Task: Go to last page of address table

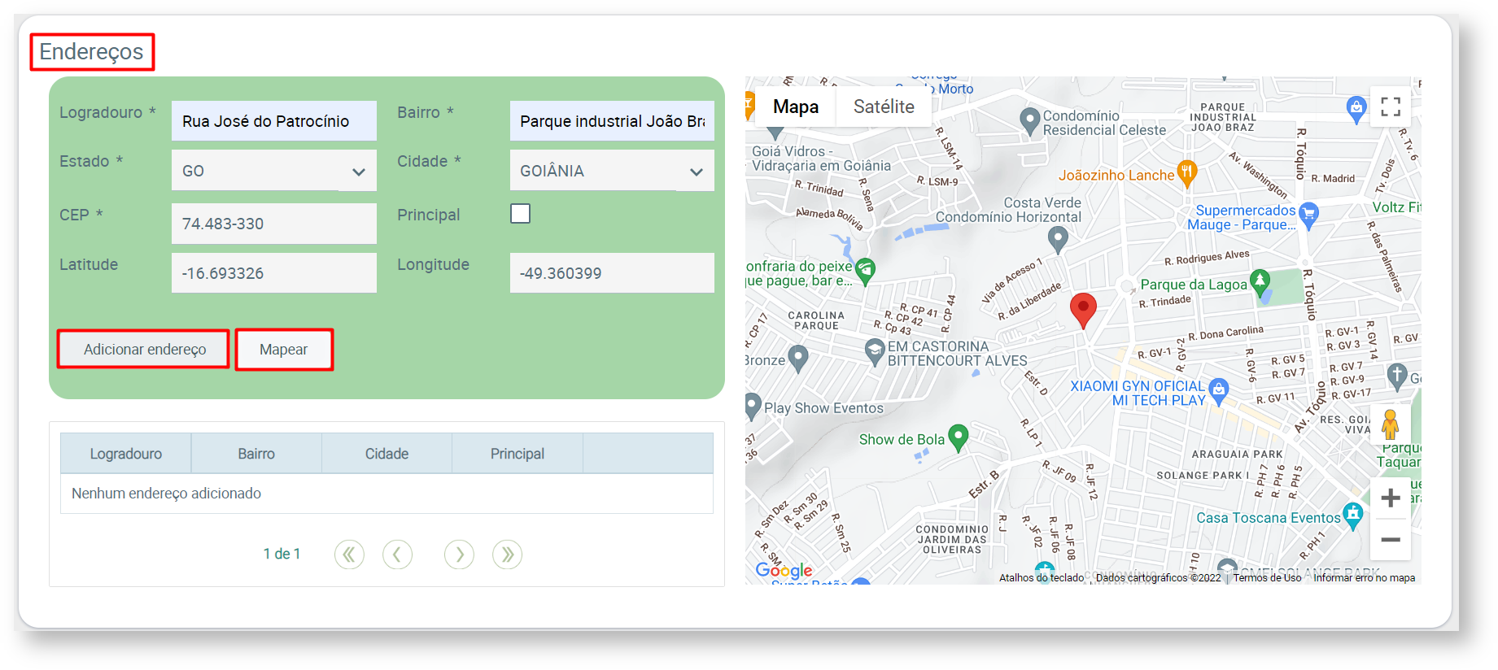Action: point(507,555)
